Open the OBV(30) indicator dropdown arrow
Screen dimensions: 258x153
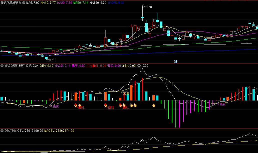click(2, 131)
